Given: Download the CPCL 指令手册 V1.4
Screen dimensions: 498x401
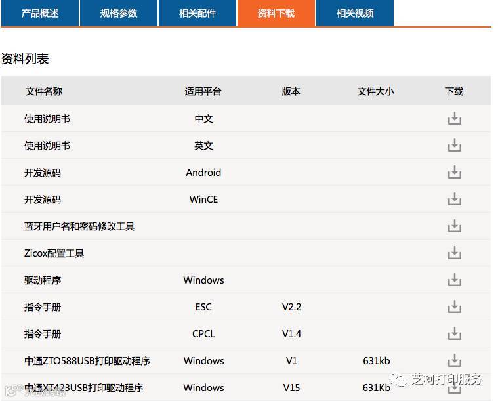Looking at the screenshot, I should 455,333.
